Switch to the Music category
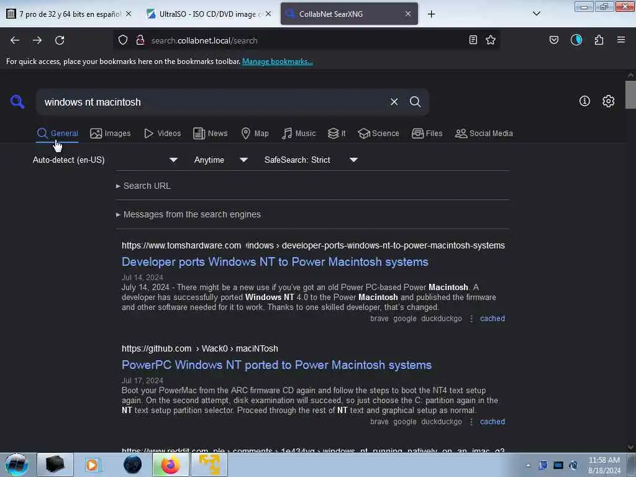Viewport: 636px width, 477px height. tap(299, 134)
